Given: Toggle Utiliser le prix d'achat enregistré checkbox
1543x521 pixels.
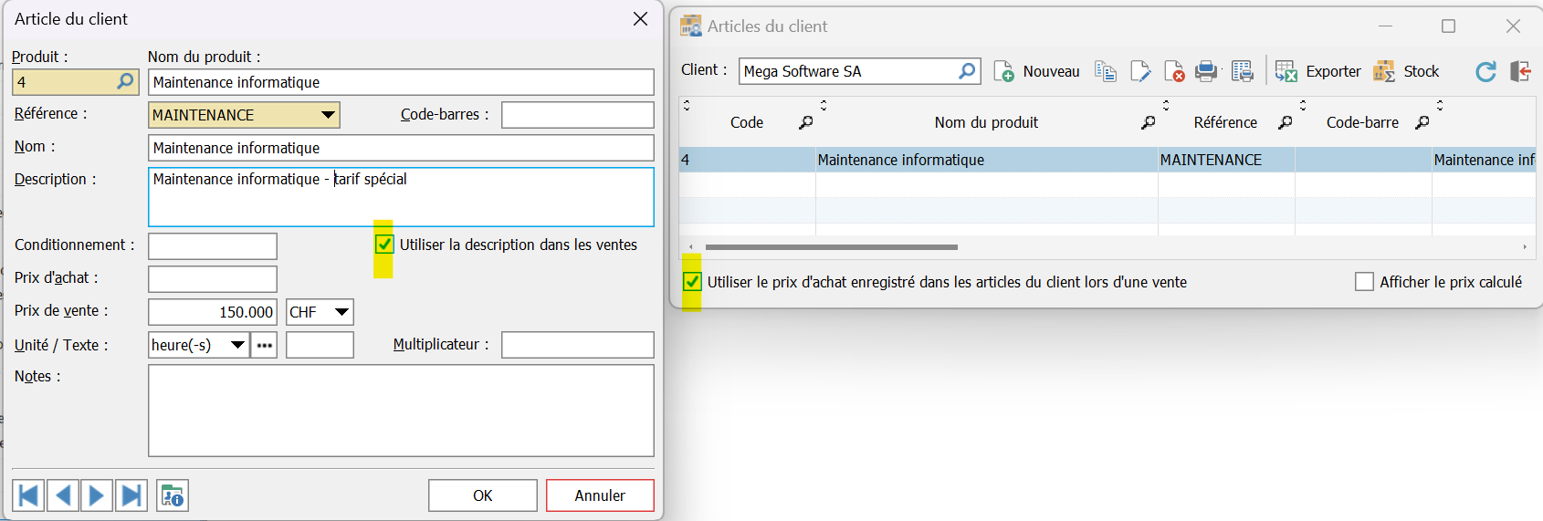Looking at the screenshot, I should point(692,282).
